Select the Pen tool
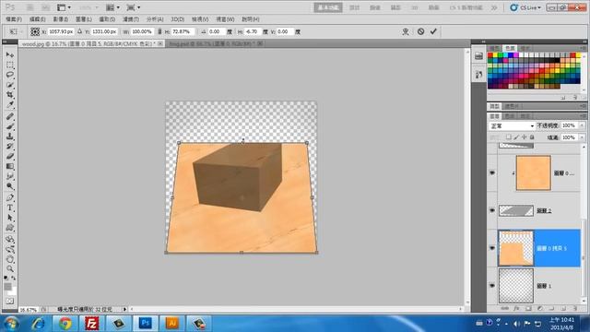 (10, 197)
